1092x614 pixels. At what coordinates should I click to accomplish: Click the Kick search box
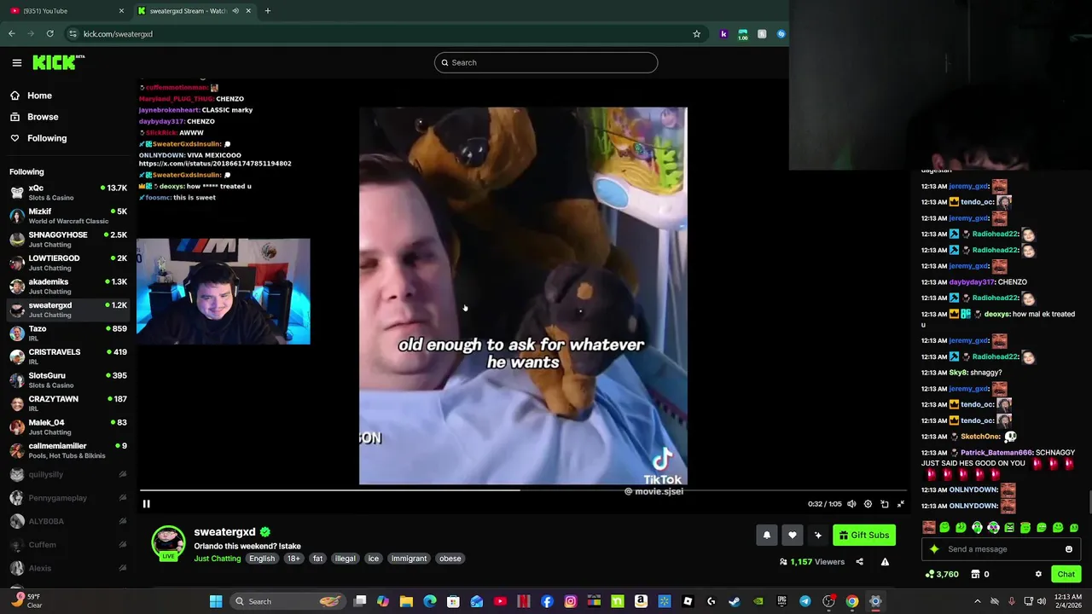click(x=546, y=62)
